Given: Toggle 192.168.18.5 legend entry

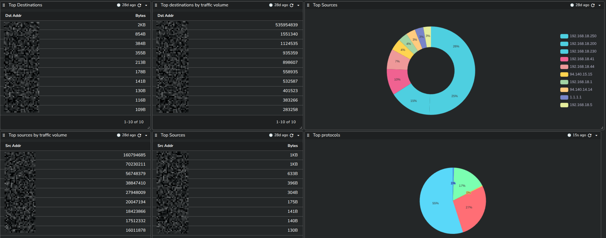Looking at the screenshot, I should 576,105.
